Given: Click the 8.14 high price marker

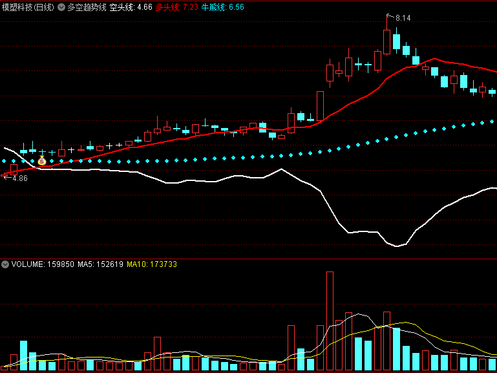Looking at the screenshot, I should tap(403, 18).
